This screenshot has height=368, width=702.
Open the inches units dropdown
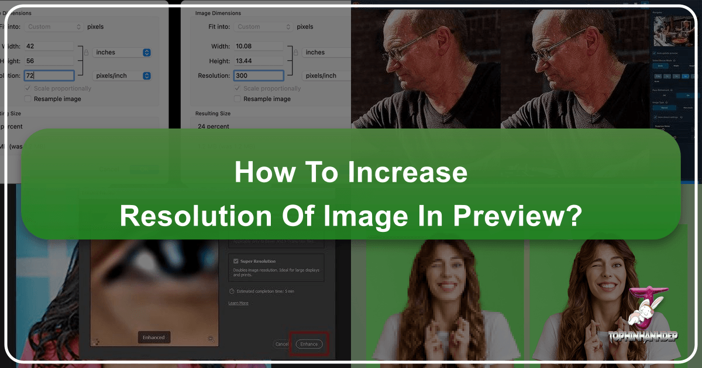tap(326, 52)
